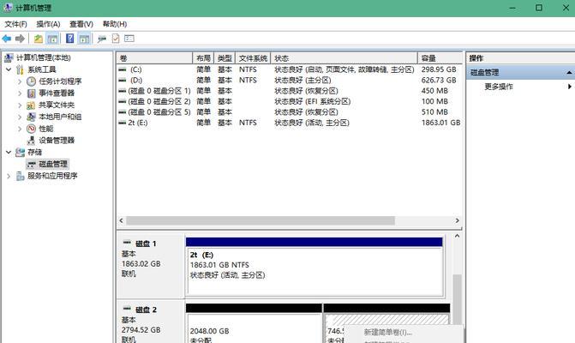Click 更多操作 in the actions pane
The image size is (575, 343).
pos(499,87)
